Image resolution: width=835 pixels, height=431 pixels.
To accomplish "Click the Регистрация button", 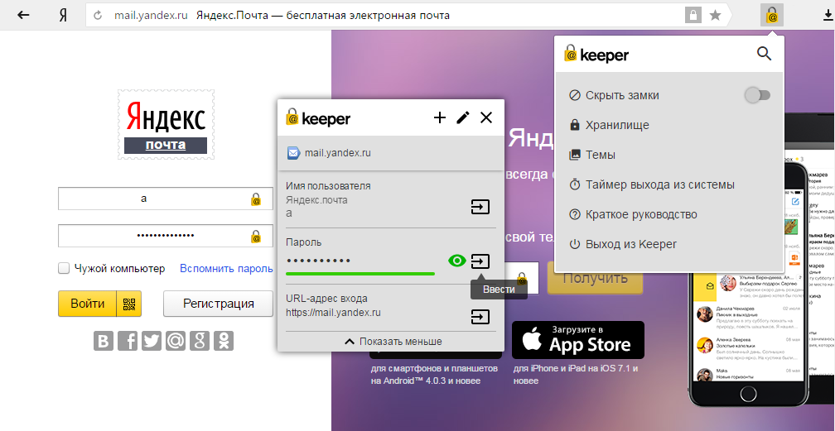I will tap(219, 304).
